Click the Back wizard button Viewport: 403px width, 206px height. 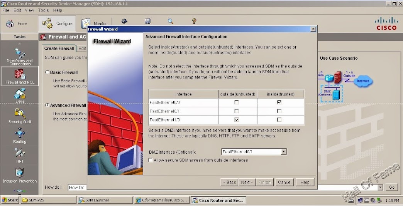229,182
